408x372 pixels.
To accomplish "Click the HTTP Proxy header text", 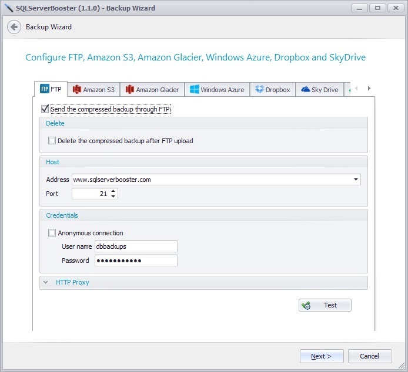I will (72, 282).
